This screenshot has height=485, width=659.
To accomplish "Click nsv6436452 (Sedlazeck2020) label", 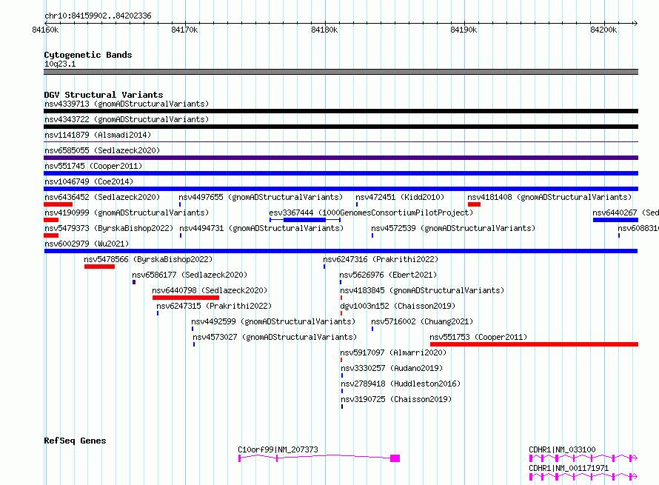I will click(102, 197).
